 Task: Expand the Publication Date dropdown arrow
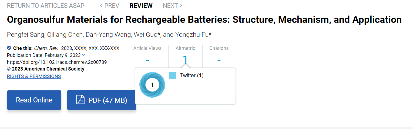83,55
